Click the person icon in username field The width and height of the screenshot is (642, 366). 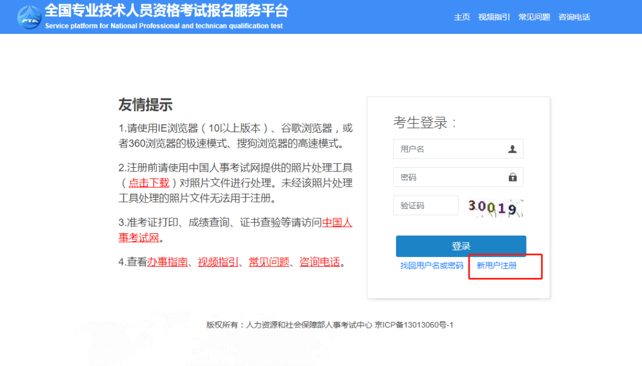click(x=512, y=149)
